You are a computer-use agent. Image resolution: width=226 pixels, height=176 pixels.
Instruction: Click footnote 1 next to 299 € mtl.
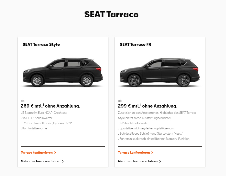141,105
